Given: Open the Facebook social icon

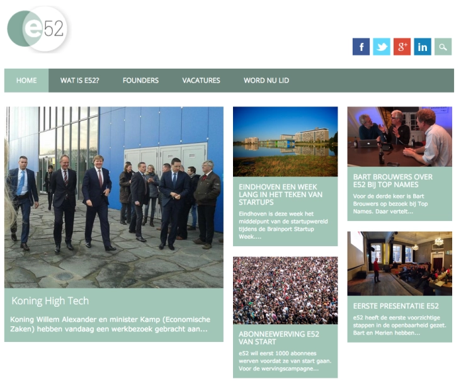Looking at the screenshot, I should (x=361, y=47).
